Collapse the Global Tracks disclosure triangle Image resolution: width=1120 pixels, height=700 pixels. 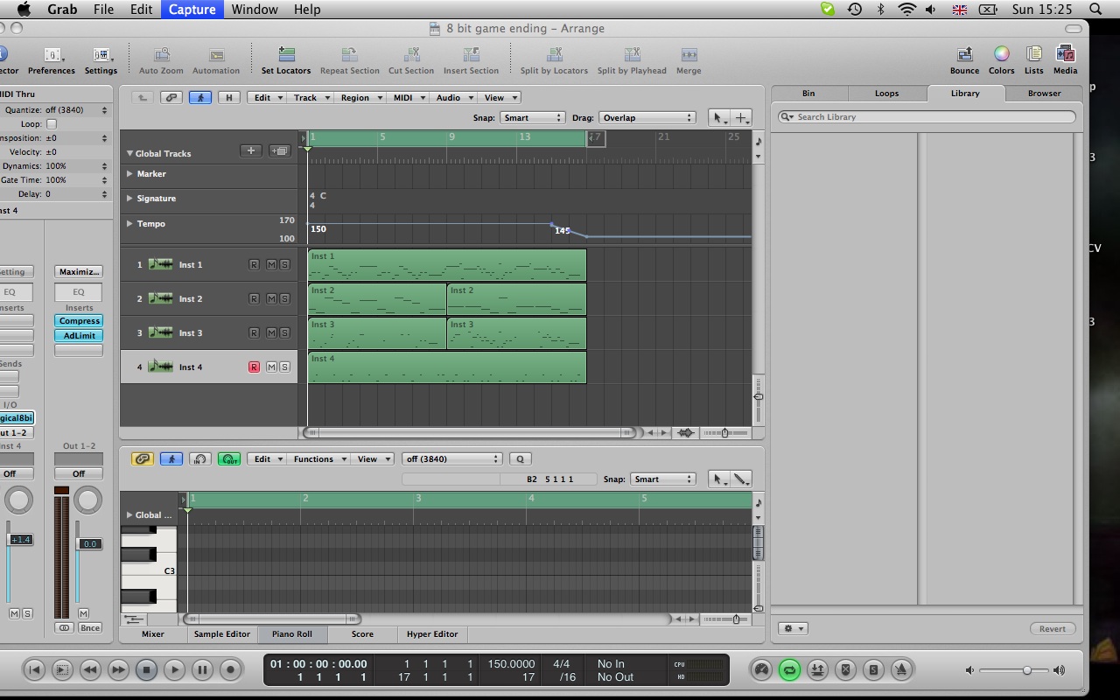(131, 153)
